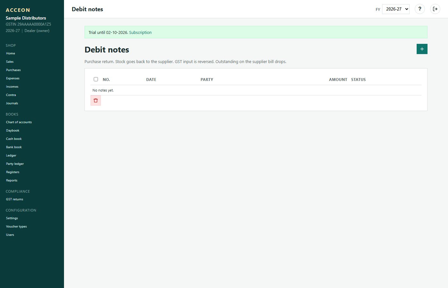Open Settings in Configuration
448x288 pixels.
point(12,218)
